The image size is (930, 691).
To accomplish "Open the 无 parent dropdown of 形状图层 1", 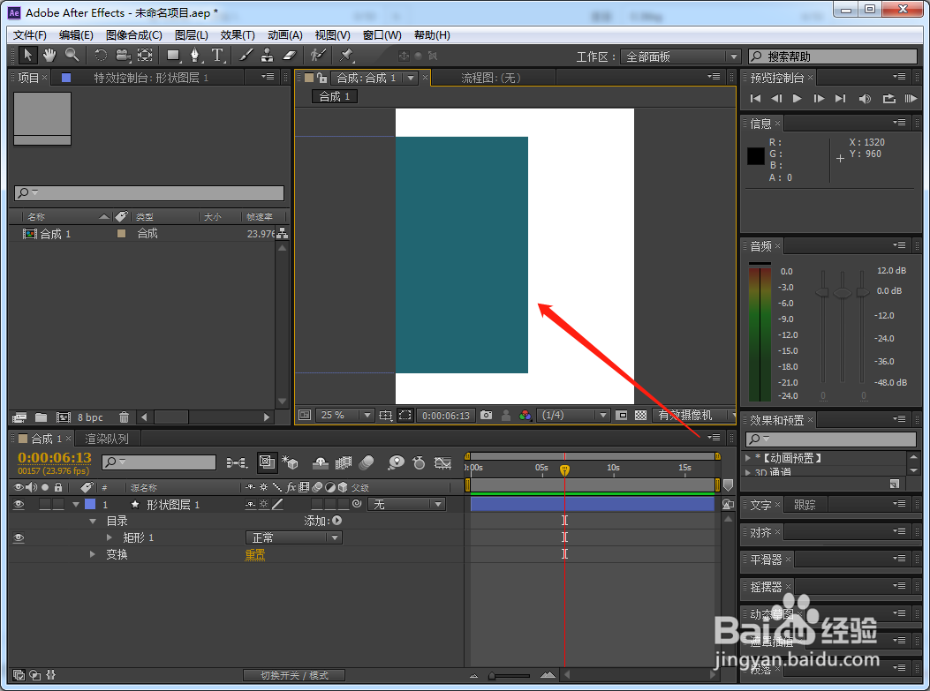I will click(x=406, y=504).
